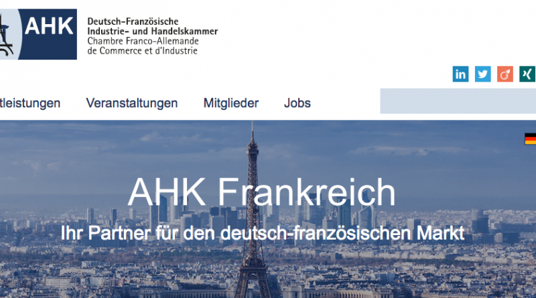Open the Twitter bird icon
536x298 pixels.
pos(482,74)
